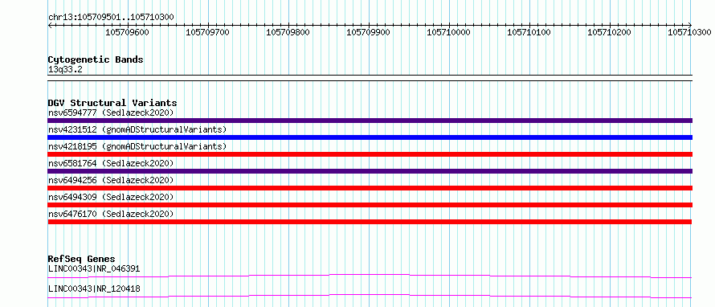Open the Cytogenetic Bands track title
The height and width of the screenshot is (307, 715).
96,59
